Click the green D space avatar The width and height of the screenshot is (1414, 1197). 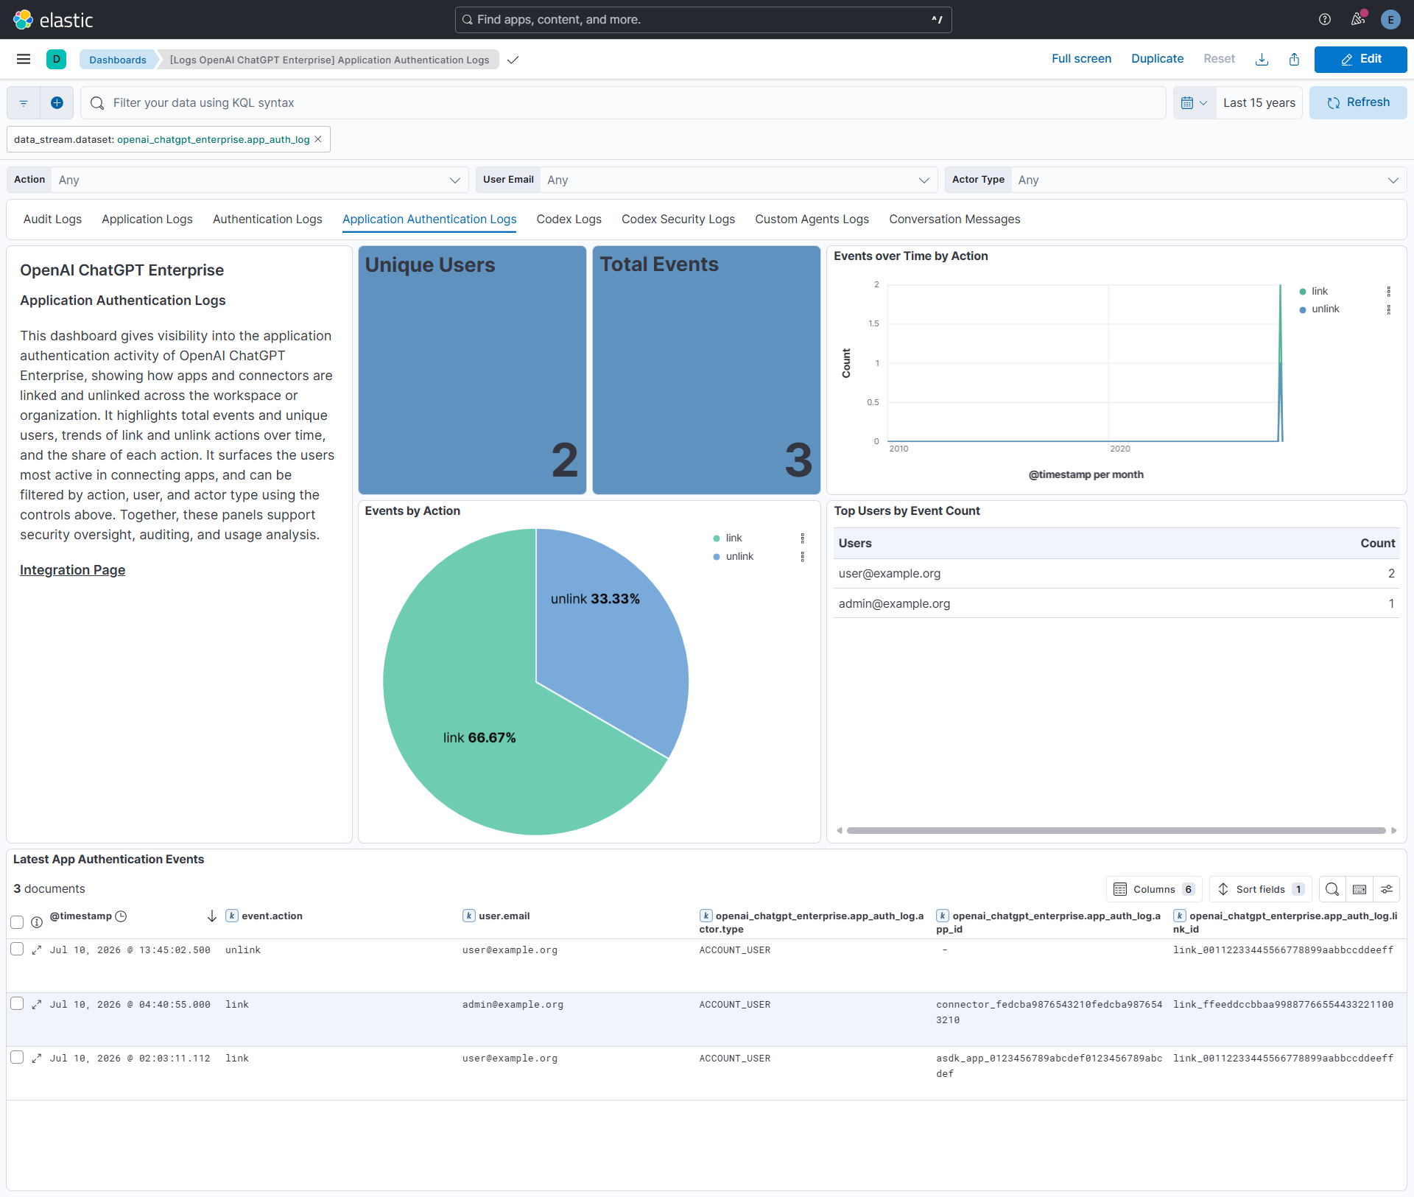56,59
